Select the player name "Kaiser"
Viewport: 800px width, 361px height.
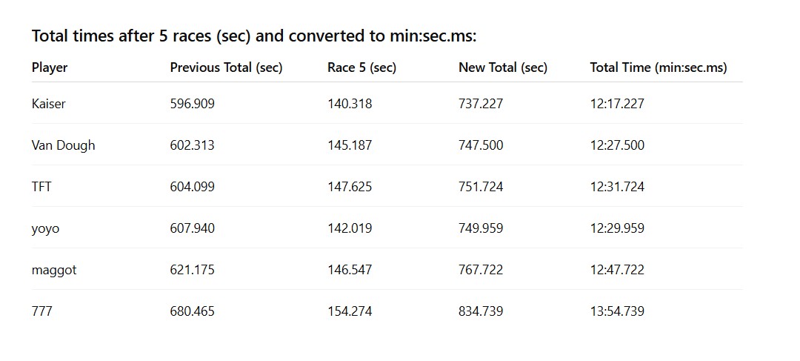48,104
